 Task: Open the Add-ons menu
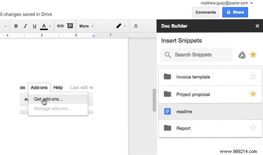tap(39, 88)
